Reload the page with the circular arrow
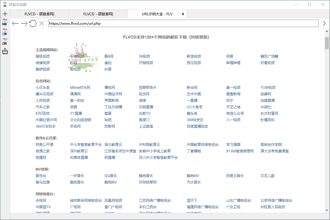This screenshot has width=330, height=220. (33, 24)
